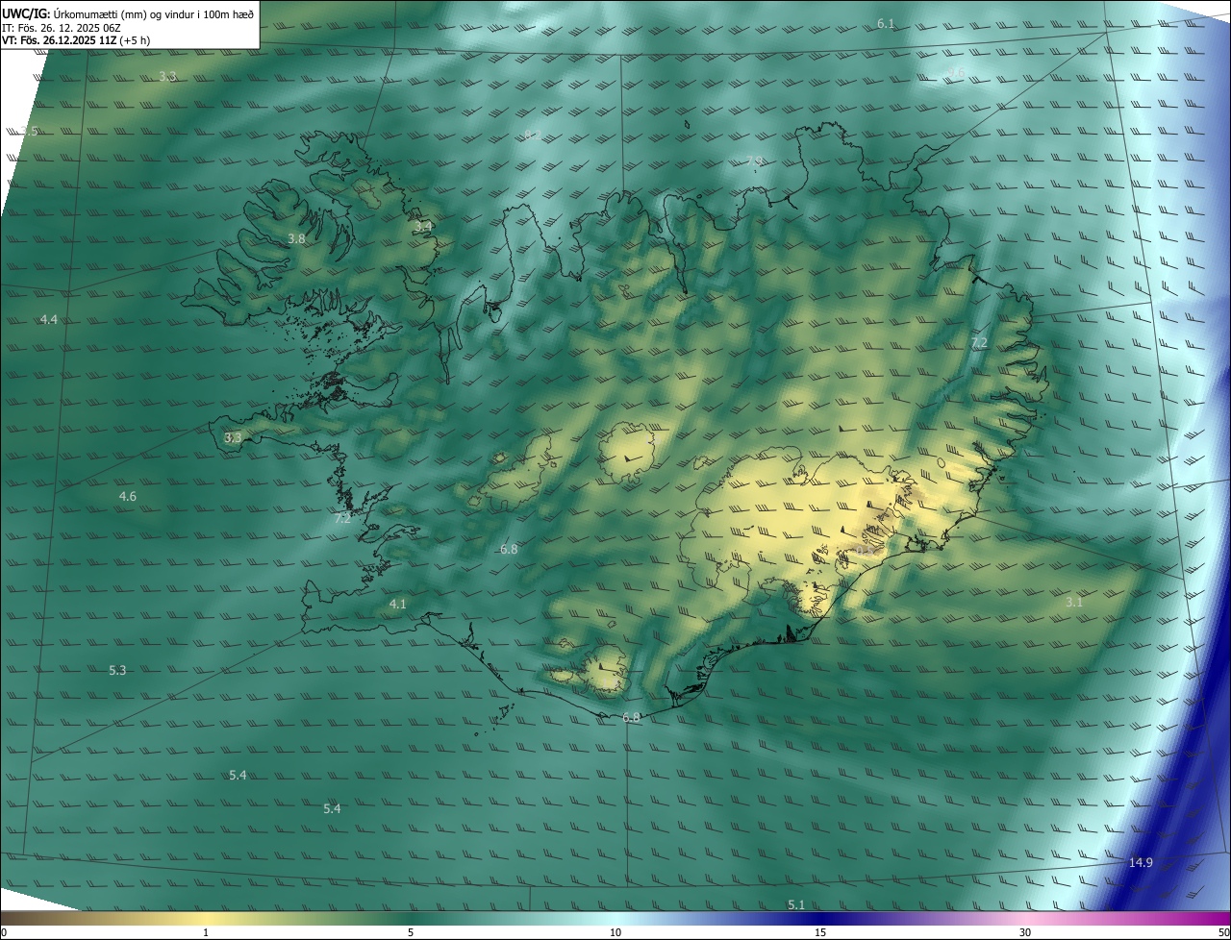Click the 0 tick on the colour scale
The height and width of the screenshot is (940, 1231).
pos(3,932)
